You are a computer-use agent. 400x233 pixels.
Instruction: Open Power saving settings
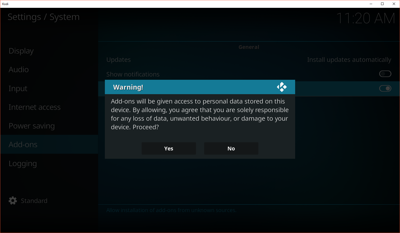coord(49,126)
